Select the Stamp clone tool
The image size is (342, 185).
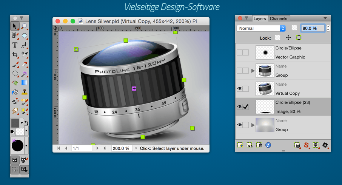pyautogui.click(x=24, y=92)
